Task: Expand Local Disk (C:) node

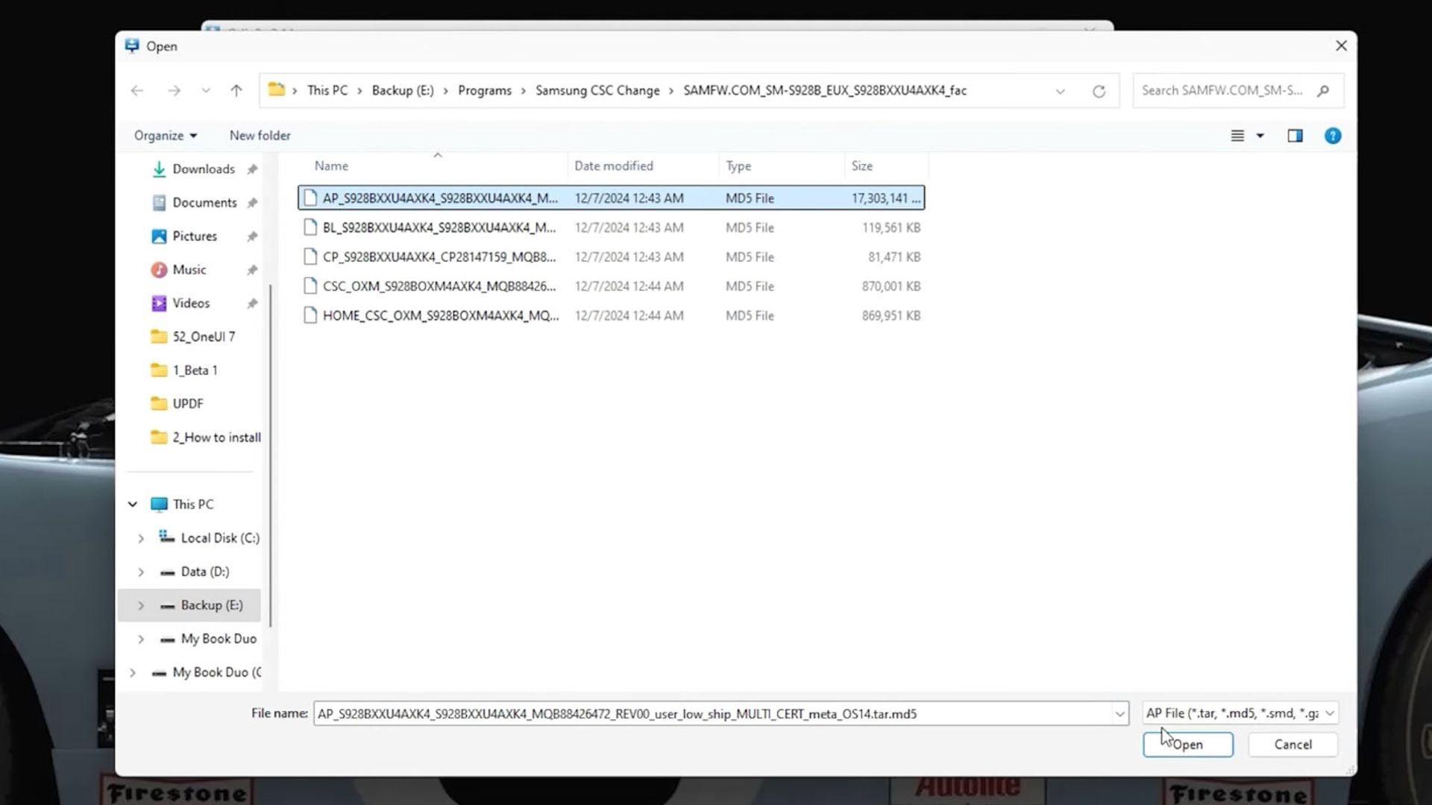Action: pyautogui.click(x=141, y=538)
